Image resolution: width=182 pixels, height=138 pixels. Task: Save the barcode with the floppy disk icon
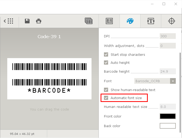coord(27,21)
